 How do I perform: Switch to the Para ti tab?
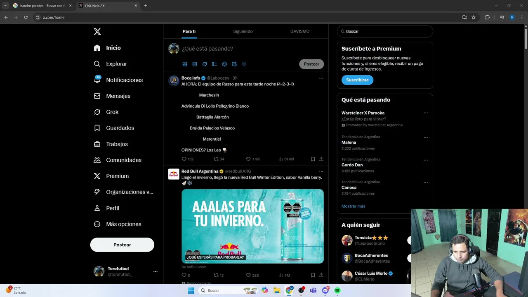point(189,31)
